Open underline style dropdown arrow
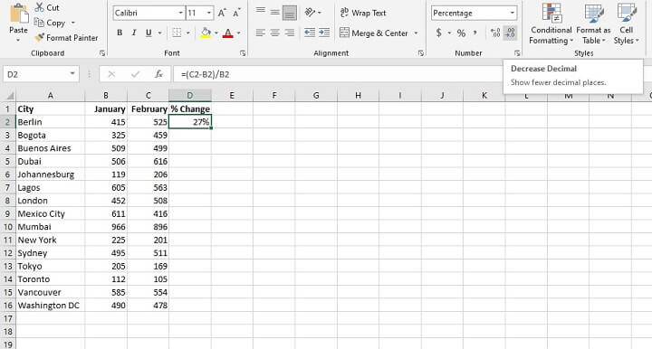Screen dimensions: 652x349 pyautogui.click(x=159, y=33)
